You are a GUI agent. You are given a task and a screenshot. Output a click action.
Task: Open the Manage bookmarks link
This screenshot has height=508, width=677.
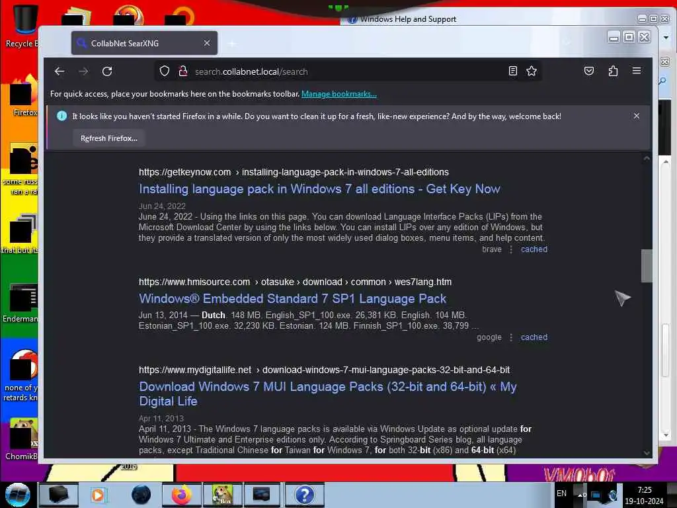point(339,94)
